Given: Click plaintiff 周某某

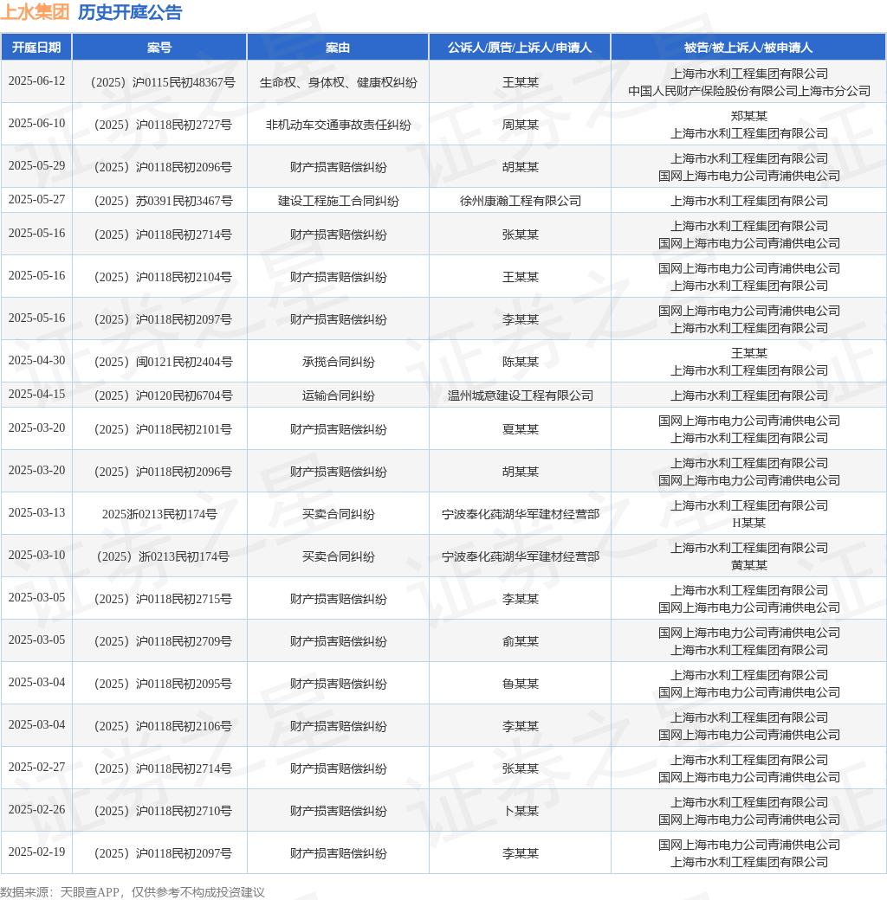Looking at the screenshot, I should coord(521,125).
